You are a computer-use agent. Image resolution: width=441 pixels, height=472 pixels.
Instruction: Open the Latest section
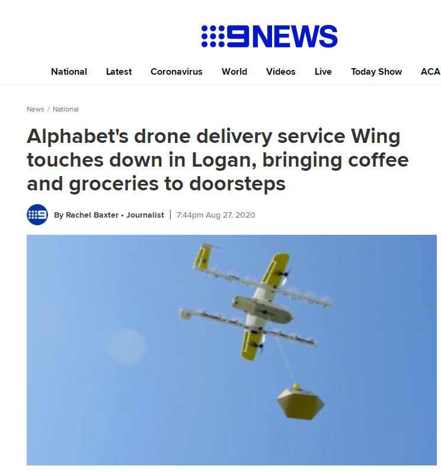coord(119,72)
